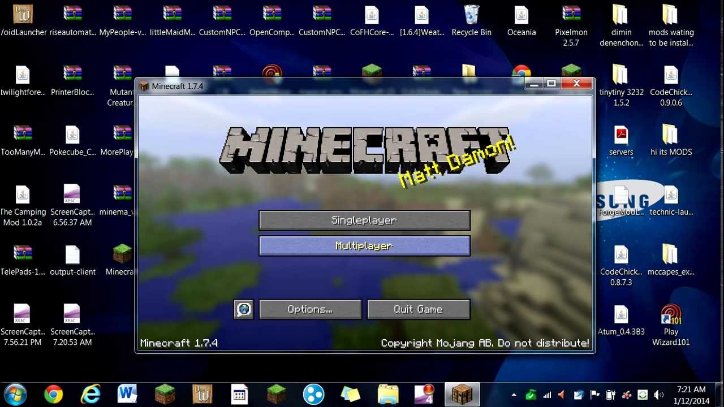Select the CodeChick... 0.8.7.3 jar icon
Screen dimensions: 724x407
[x=621, y=266]
